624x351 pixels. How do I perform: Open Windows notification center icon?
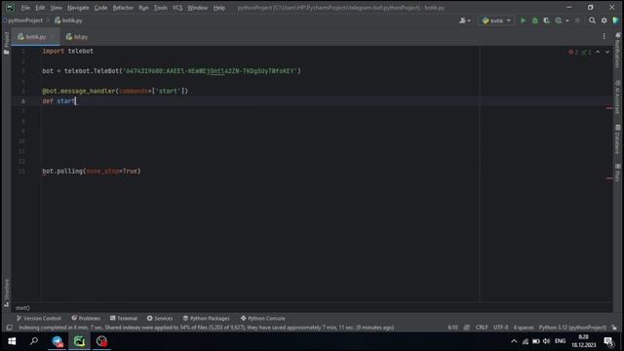[608, 341]
